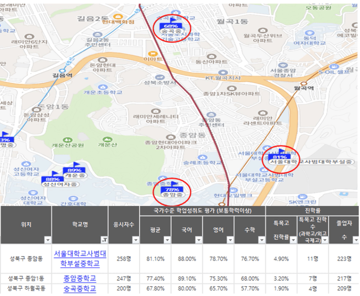Click the 현대오일뱅크 gas station icon

pyautogui.click(x=233, y=190)
